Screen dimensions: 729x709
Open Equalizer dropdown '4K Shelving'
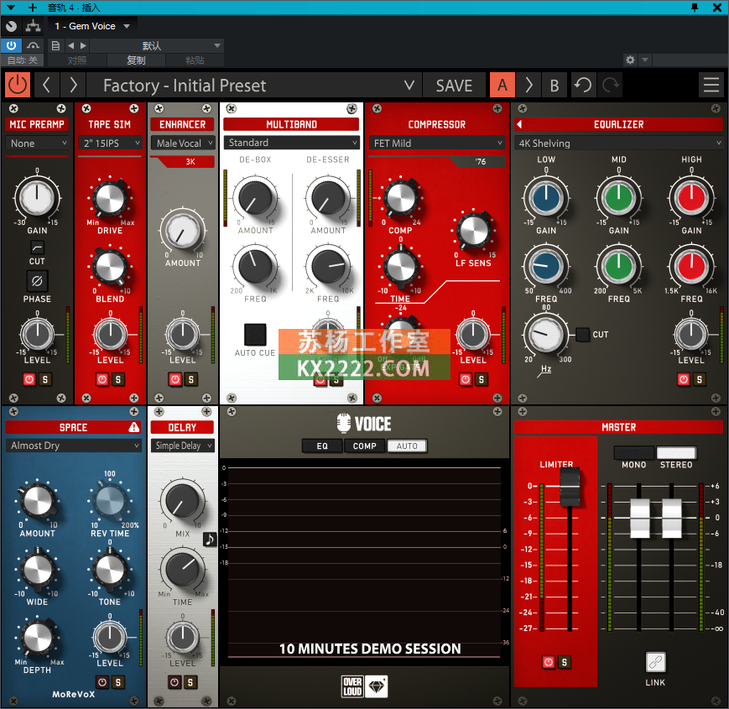pos(618,143)
